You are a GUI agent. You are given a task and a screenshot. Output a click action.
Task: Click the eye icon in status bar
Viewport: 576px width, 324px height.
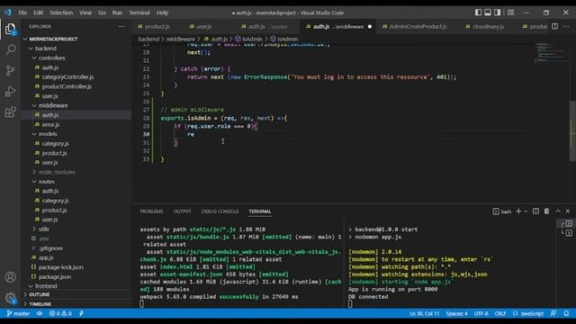(x=40, y=313)
